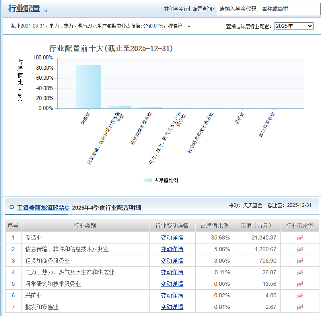Open 变动详情 link for 制造业

click(172, 237)
